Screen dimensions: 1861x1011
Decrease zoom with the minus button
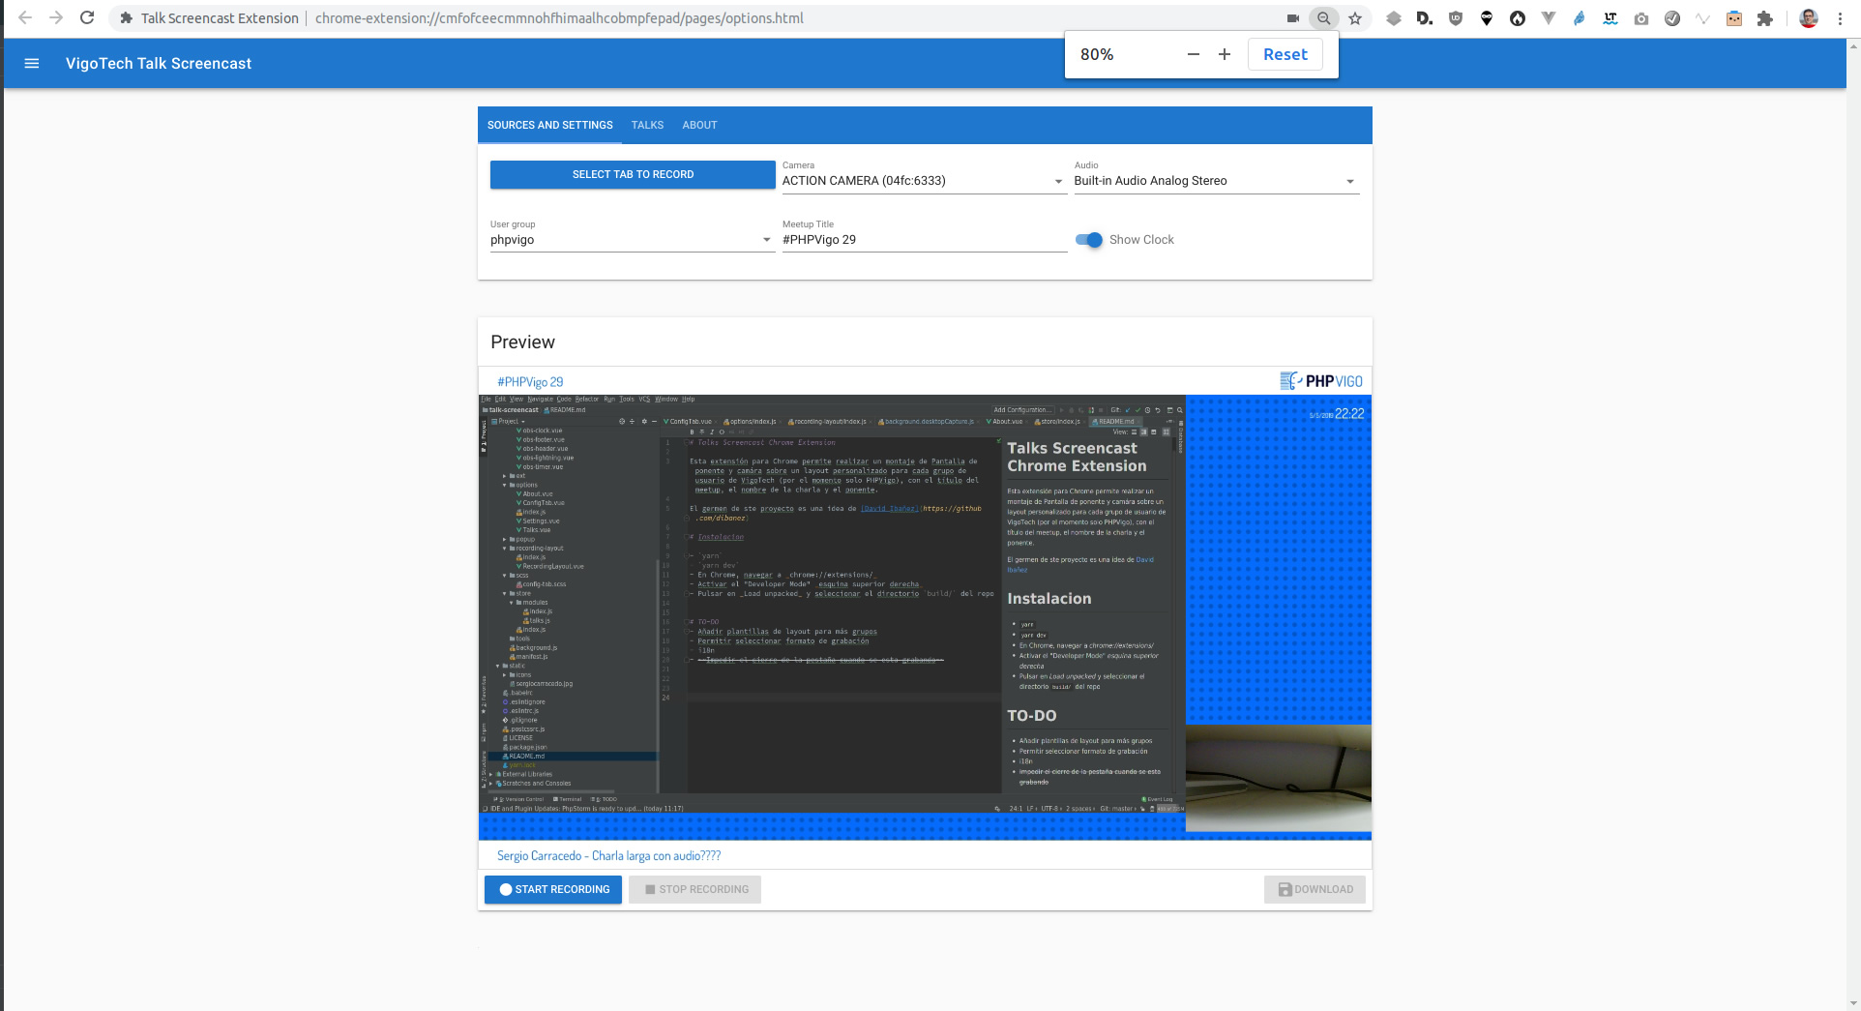click(x=1194, y=54)
